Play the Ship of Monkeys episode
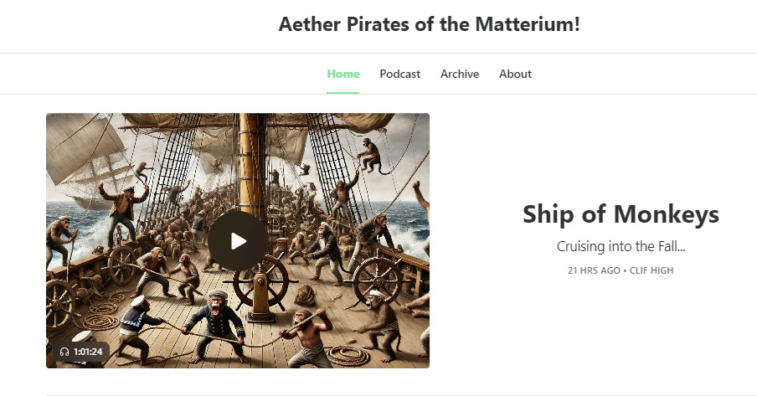The height and width of the screenshot is (396, 757). pyautogui.click(x=238, y=240)
